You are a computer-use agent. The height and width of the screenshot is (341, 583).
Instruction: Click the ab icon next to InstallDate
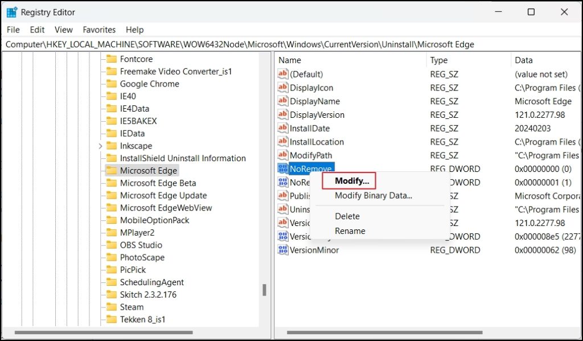[282, 128]
